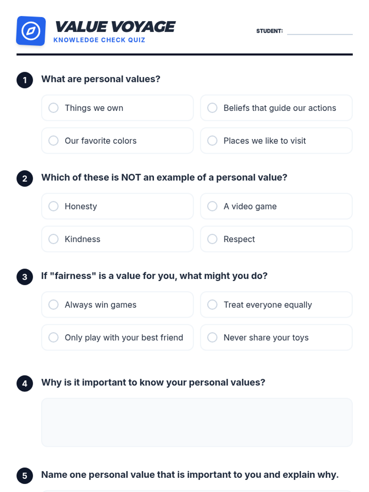Choose 'Treat everyone equally'
The width and height of the screenshot is (369, 492).
click(276, 305)
